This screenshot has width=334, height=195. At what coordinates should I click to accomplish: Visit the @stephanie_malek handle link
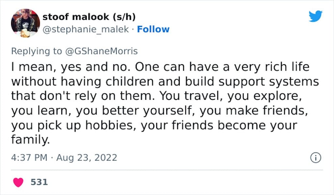pos(86,29)
